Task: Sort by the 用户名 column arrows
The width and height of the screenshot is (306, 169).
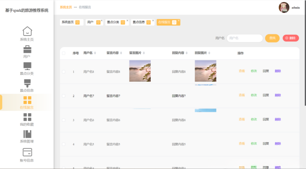Action: click(95, 53)
